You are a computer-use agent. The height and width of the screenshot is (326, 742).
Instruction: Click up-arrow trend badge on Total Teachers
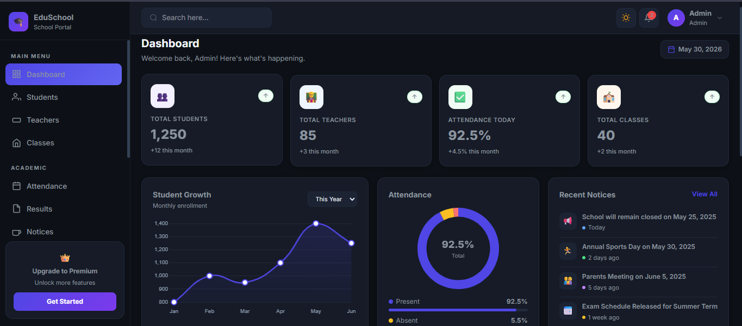[x=415, y=97]
